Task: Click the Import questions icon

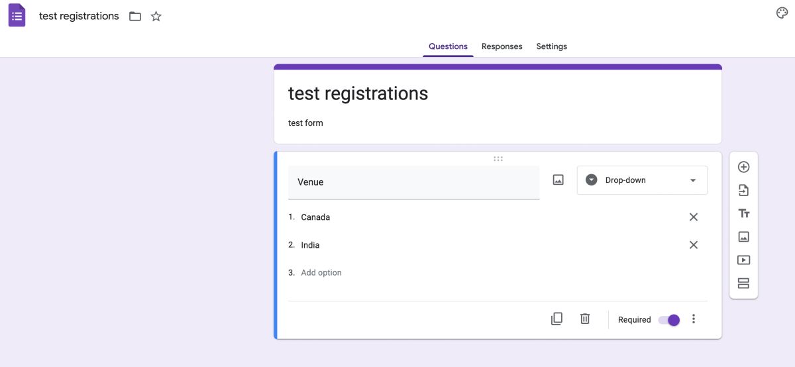Action: click(x=743, y=191)
